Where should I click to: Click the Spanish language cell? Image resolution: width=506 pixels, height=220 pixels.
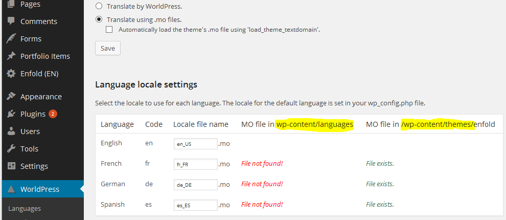tap(112, 205)
